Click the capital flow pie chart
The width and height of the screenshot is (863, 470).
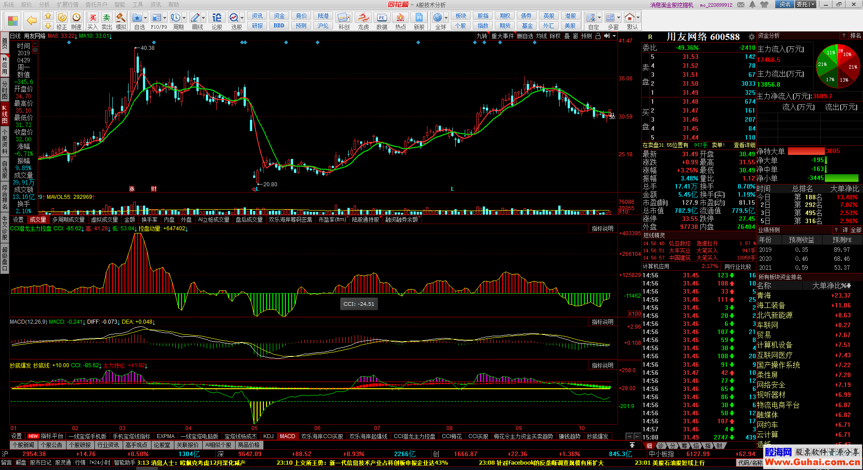[x=838, y=66]
